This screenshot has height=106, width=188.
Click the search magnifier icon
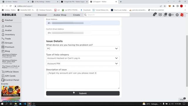tap(85, 15)
